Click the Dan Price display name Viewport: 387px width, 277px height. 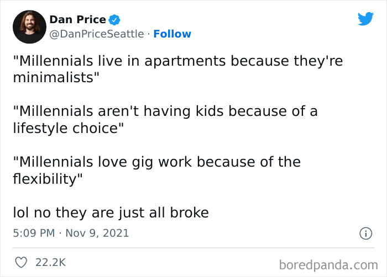click(77, 20)
